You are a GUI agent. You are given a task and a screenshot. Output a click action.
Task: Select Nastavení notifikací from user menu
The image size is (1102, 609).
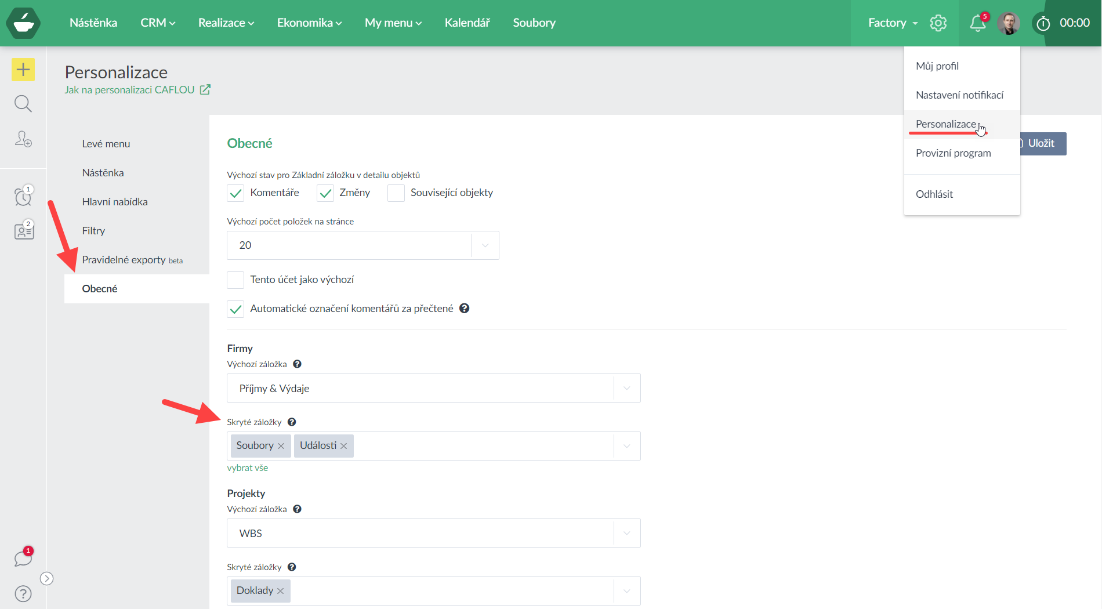click(x=959, y=95)
